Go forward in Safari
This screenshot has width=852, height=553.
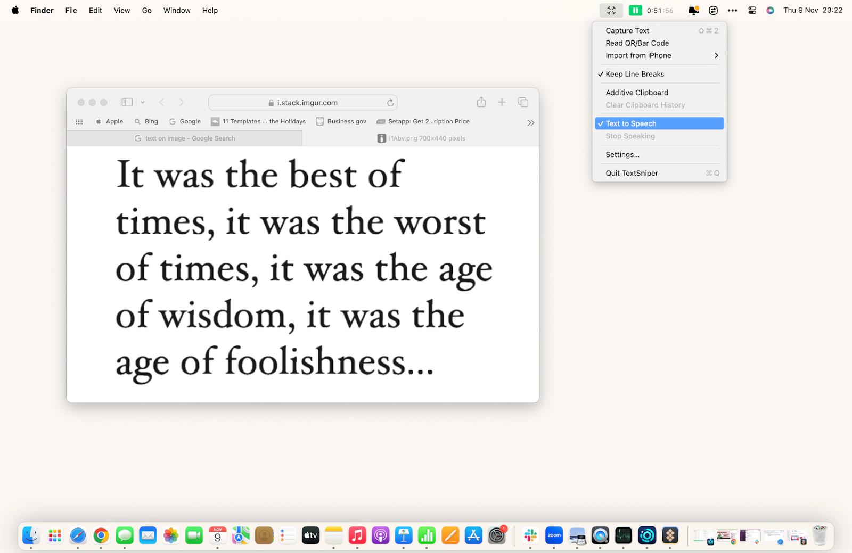tap(182, 102)
